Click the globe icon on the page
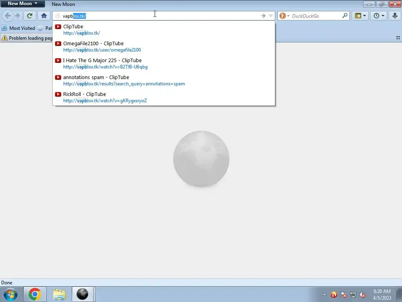The width and height of the screenshot is (402, 302). (x=201, y=159)
